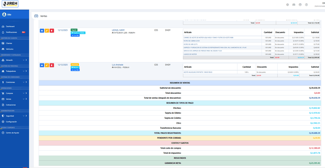Open Notificaciones in the sidebar
This screenshot has width=325, height=168.
click(x=11, y=32)
